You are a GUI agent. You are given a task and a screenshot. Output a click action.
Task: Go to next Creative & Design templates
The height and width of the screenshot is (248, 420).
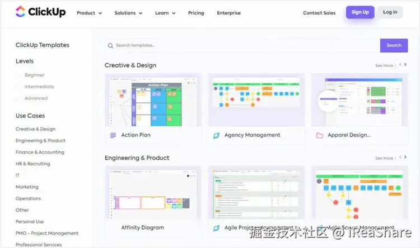405,64
